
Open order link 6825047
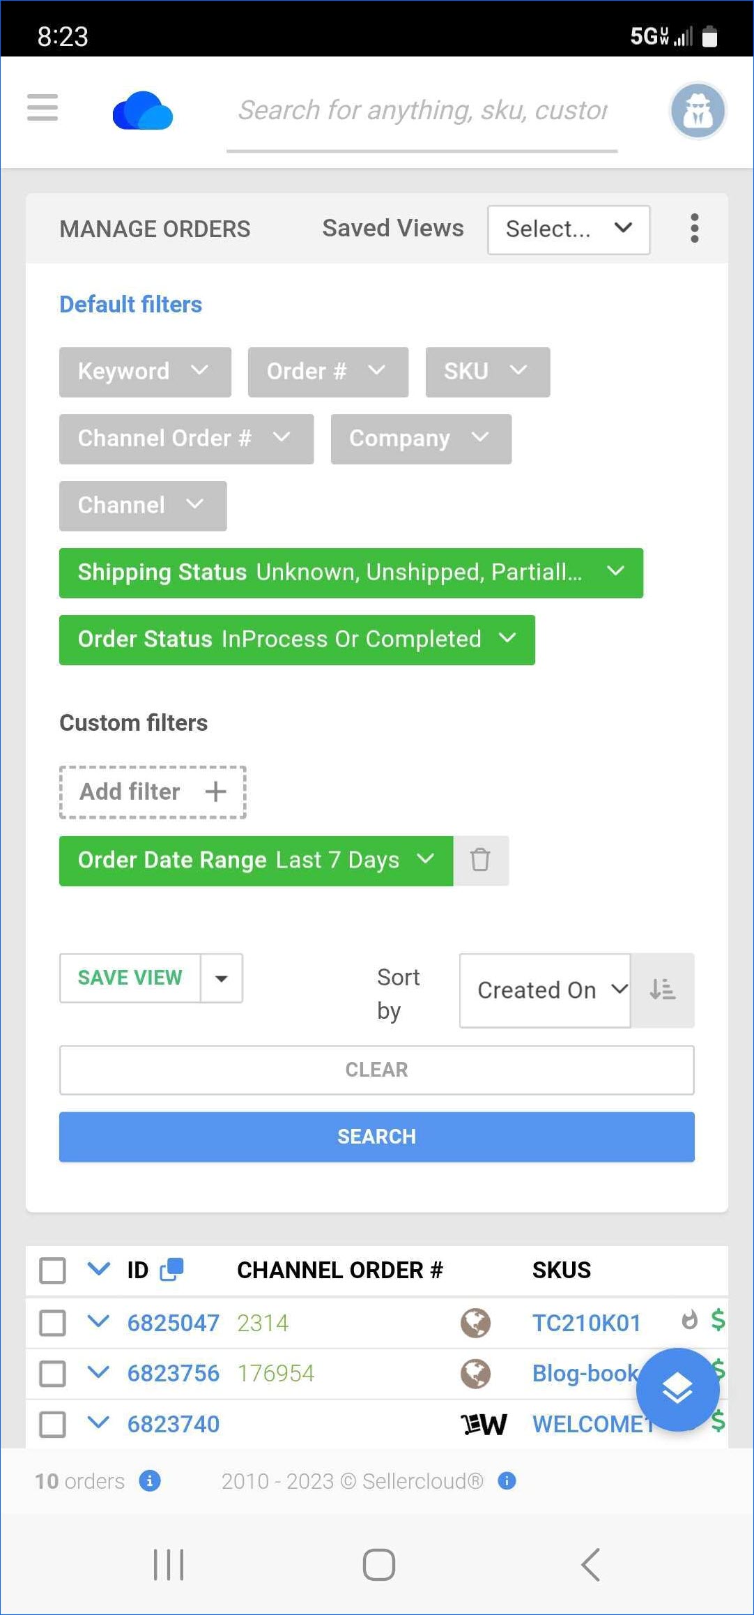(x=174, y=1323)
